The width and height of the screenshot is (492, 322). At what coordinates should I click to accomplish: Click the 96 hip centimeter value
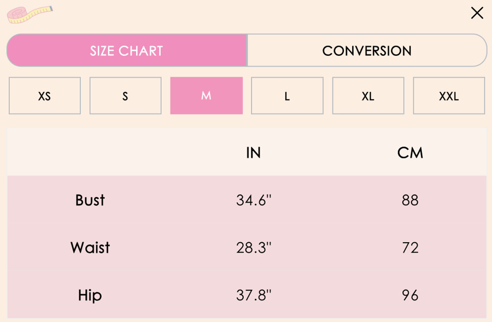point(410,295)
